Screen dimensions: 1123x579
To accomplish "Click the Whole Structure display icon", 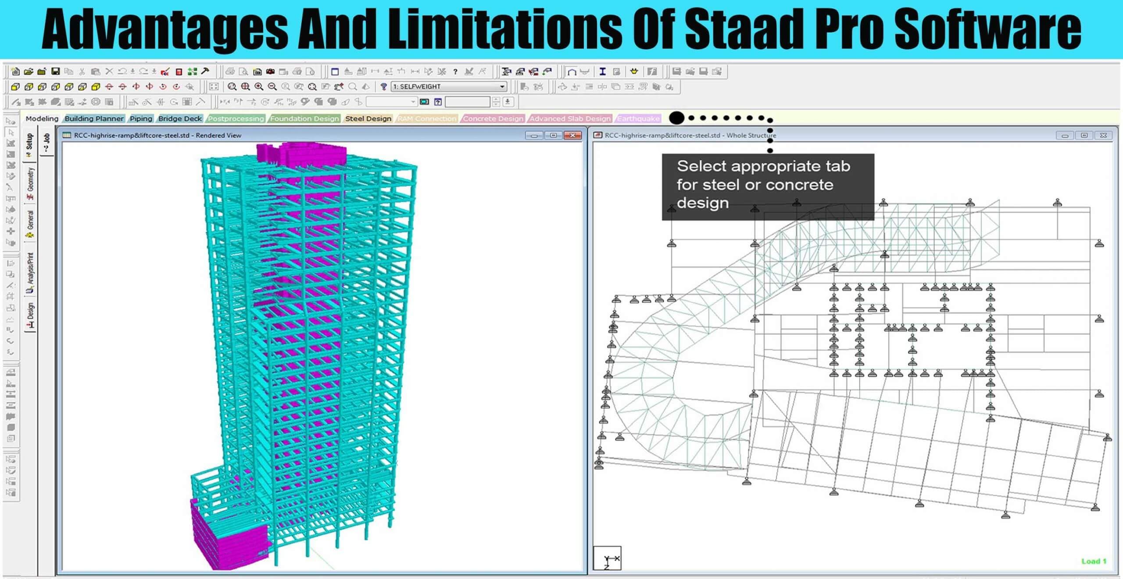I will click(312, 86).
